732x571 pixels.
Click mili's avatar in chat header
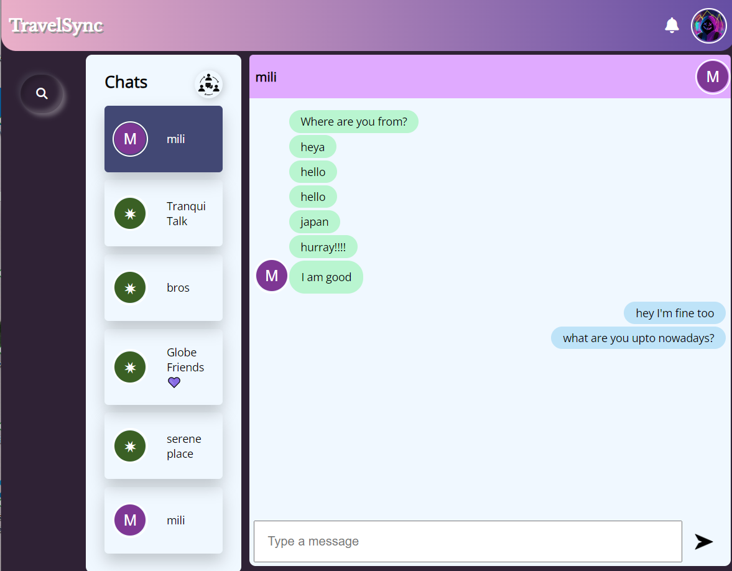pos(712,77)
